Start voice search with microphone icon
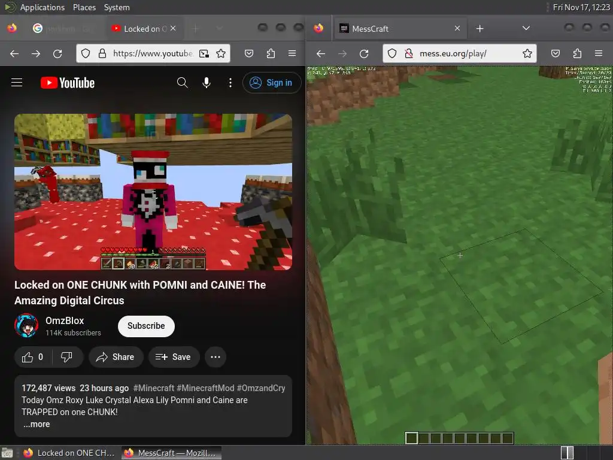 point(207,83)
